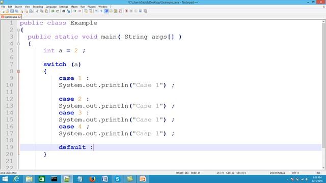The image size is (326, 183).
Task: Select the Example.java document tab
Action: (11, 17)
